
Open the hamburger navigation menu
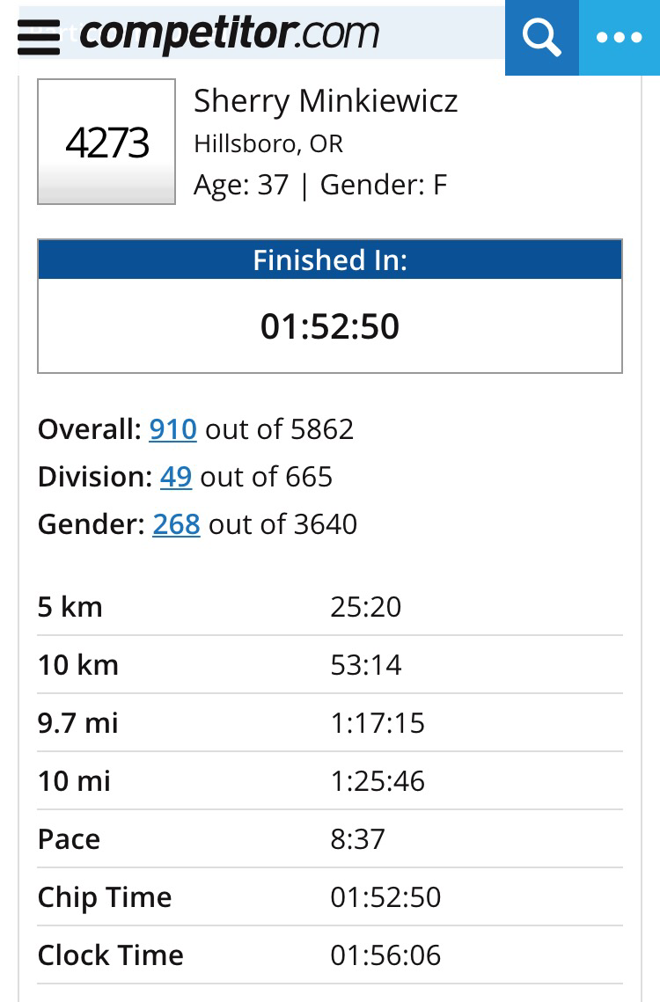point(39,37)
